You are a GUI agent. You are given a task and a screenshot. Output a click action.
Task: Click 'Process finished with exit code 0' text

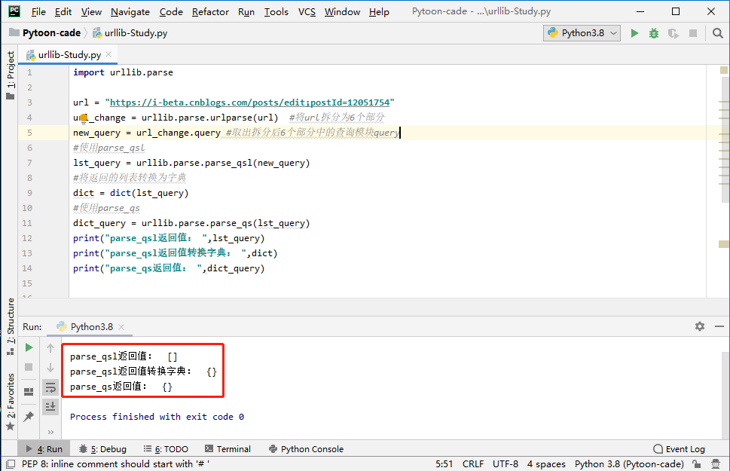click(x=157, y=417)
